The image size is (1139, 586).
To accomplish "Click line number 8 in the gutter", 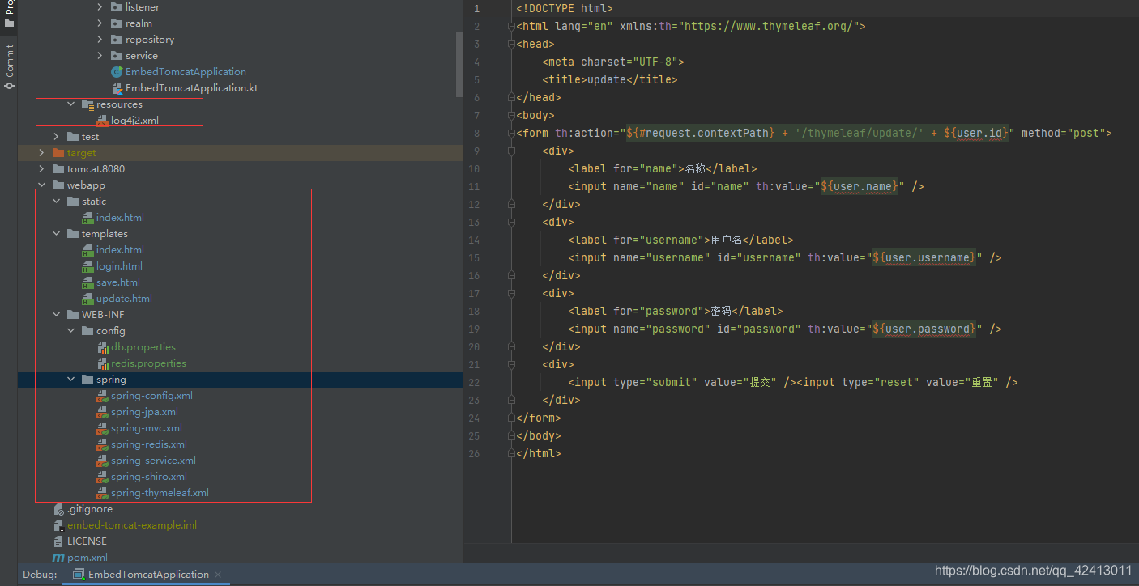I will [x=476, y=133].
